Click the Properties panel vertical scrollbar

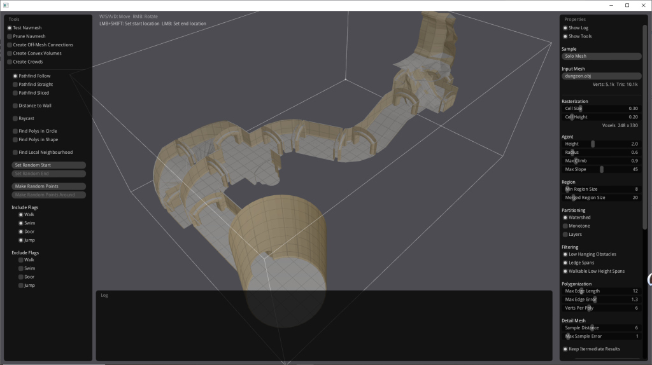pyautogui.click(x=644, y=127)
